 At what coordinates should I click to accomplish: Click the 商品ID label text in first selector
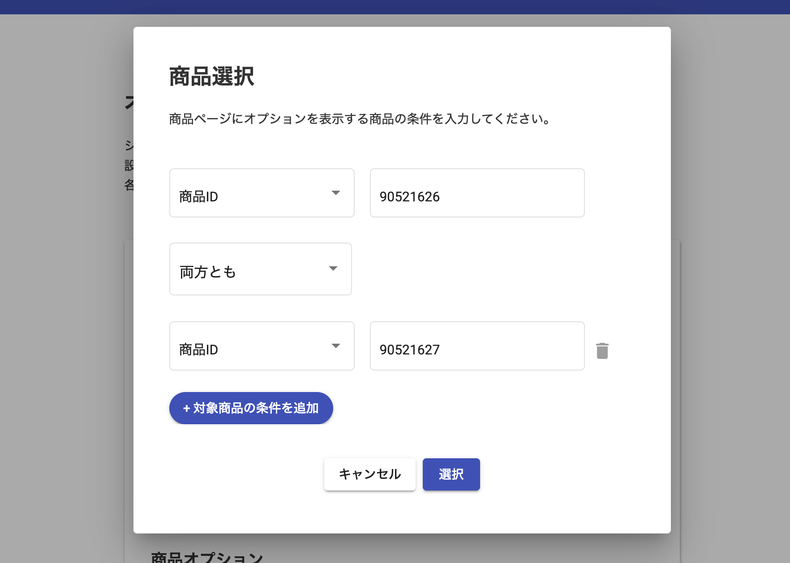(x=198, y=197)
